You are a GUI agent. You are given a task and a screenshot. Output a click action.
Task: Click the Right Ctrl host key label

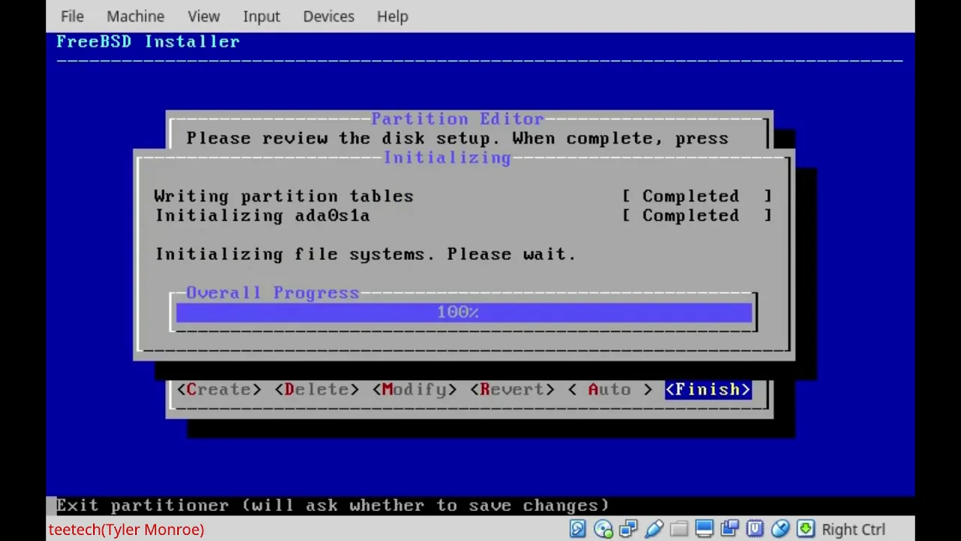854,530
